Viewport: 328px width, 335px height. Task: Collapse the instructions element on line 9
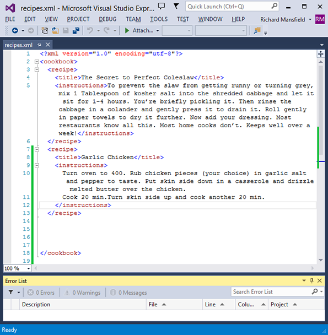point(37,165)
